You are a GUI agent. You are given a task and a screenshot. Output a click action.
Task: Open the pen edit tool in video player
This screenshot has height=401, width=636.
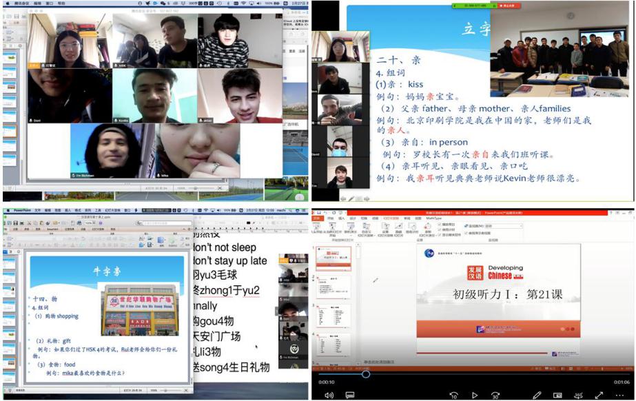537,395
